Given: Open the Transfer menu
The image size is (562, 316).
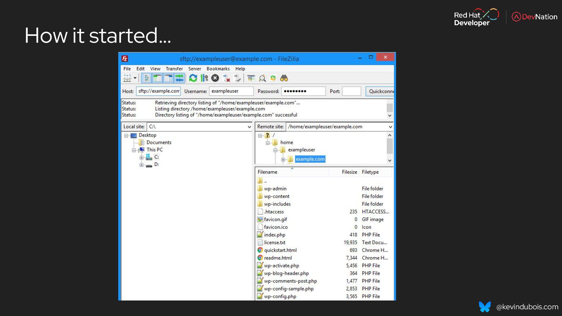Looking at the screenshot, I should 174,69.
